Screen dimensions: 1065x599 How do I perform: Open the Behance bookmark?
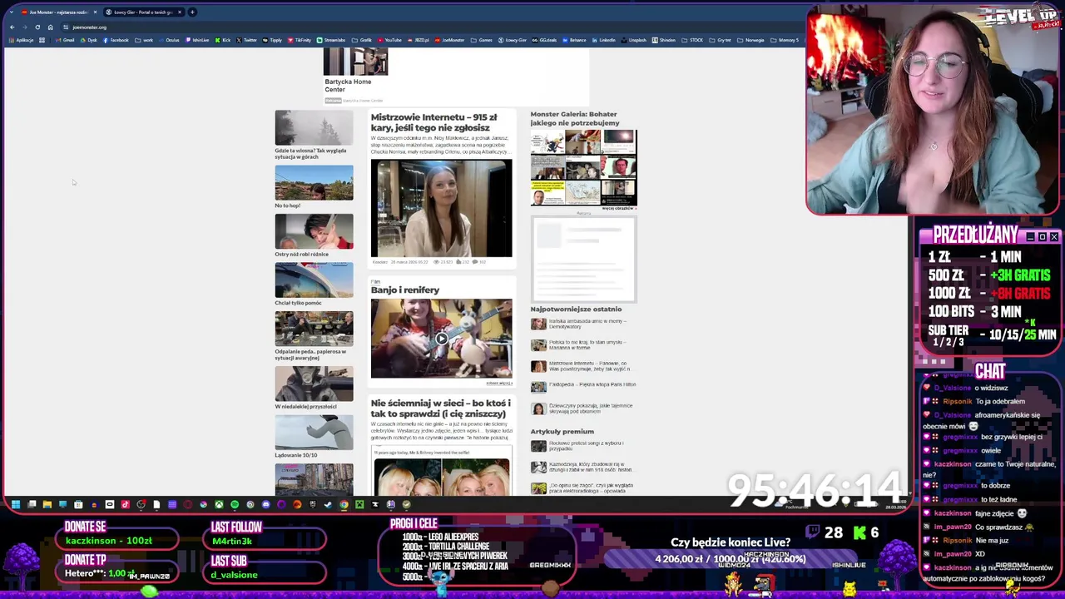coord(574,40)
